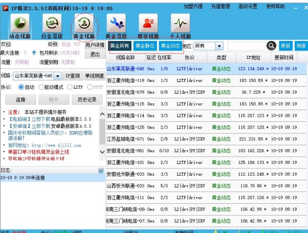The width and height of the screenshot is (308, 233).
Task: Open the 加盟代理 menu
Action: tap(193, 7)
